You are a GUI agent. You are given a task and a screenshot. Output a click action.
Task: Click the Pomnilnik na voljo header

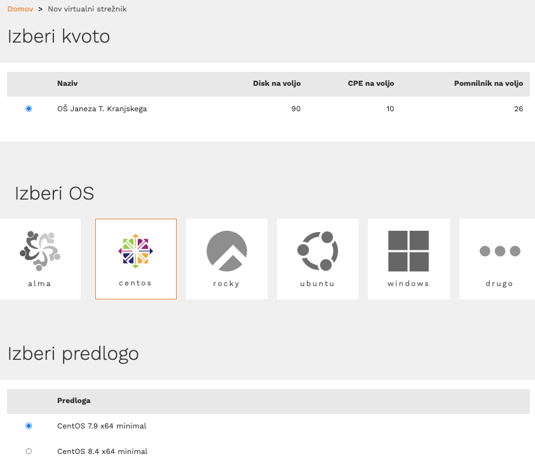488,83
